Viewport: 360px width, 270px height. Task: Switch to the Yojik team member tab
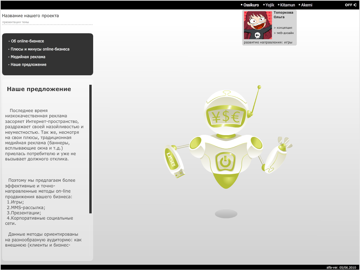[269, 5]
